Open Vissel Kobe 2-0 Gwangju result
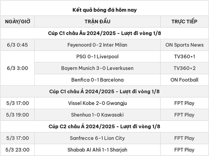Screen dimensions: 209x156 point(97,103)
